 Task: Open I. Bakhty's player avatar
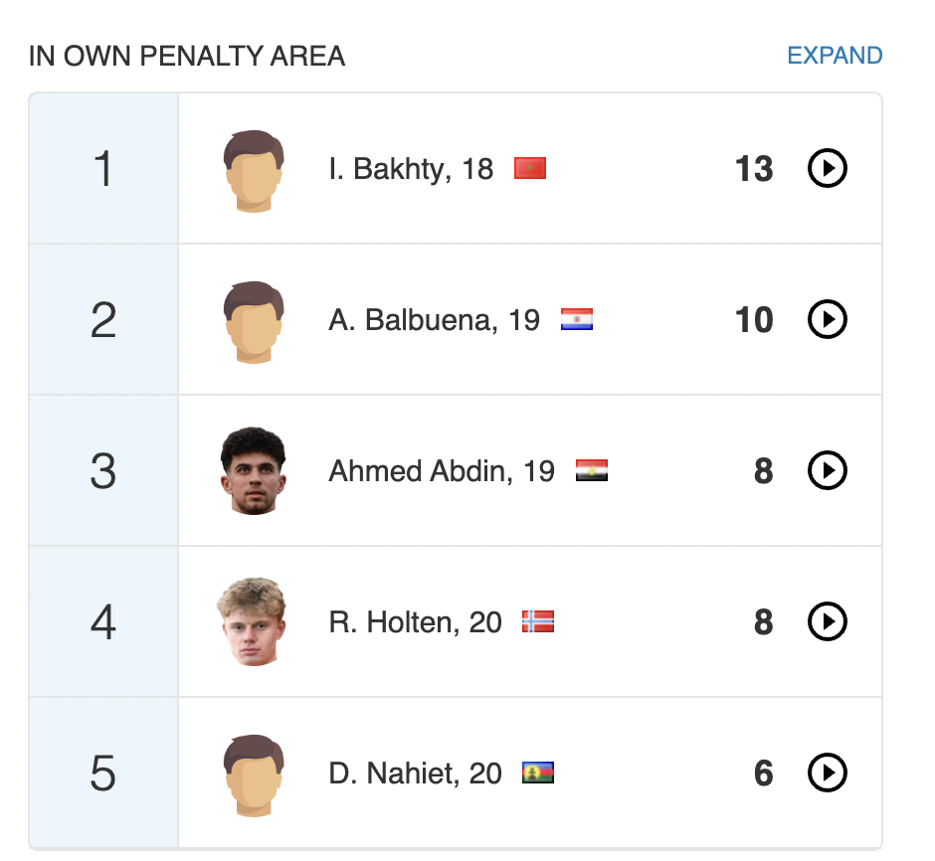pos(254,170)
